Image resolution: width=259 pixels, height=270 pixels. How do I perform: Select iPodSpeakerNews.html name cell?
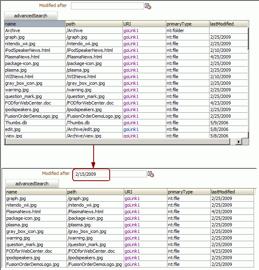pos(35,50)
